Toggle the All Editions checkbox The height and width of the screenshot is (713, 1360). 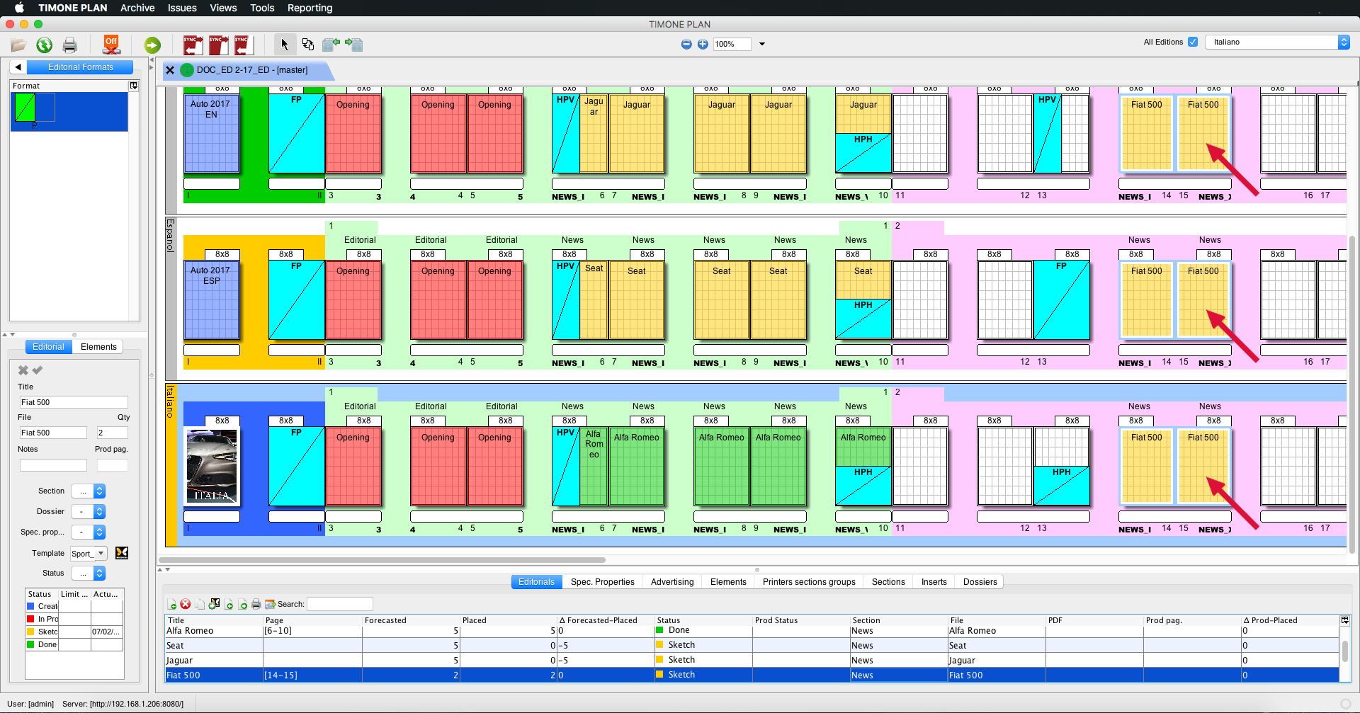click(x=1193, y=42)
